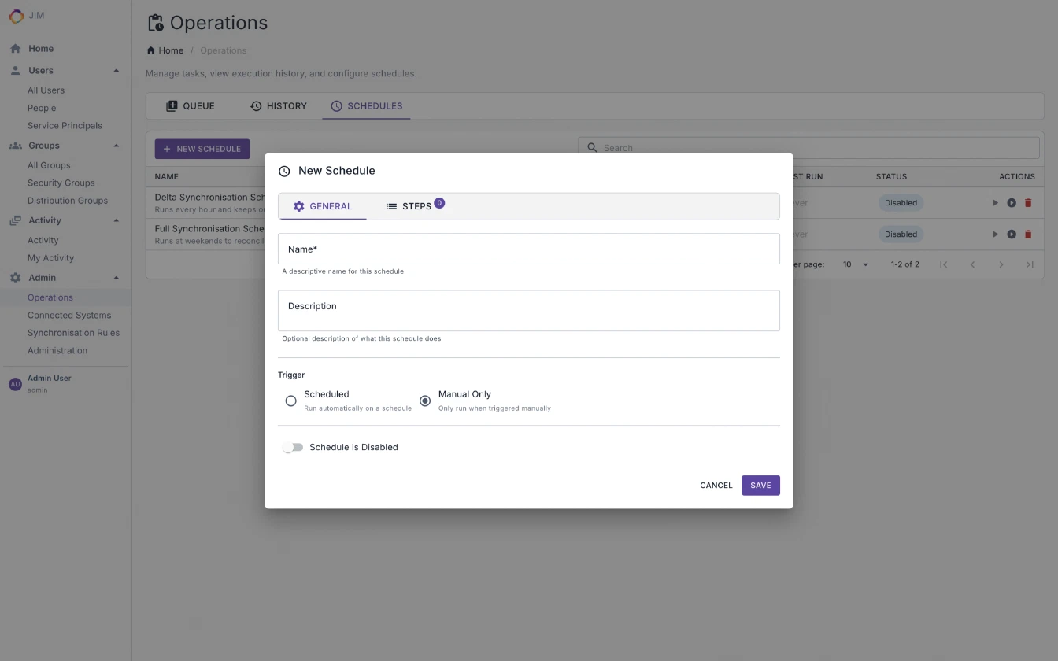Open the HISTORY tab of Operations

278,105
